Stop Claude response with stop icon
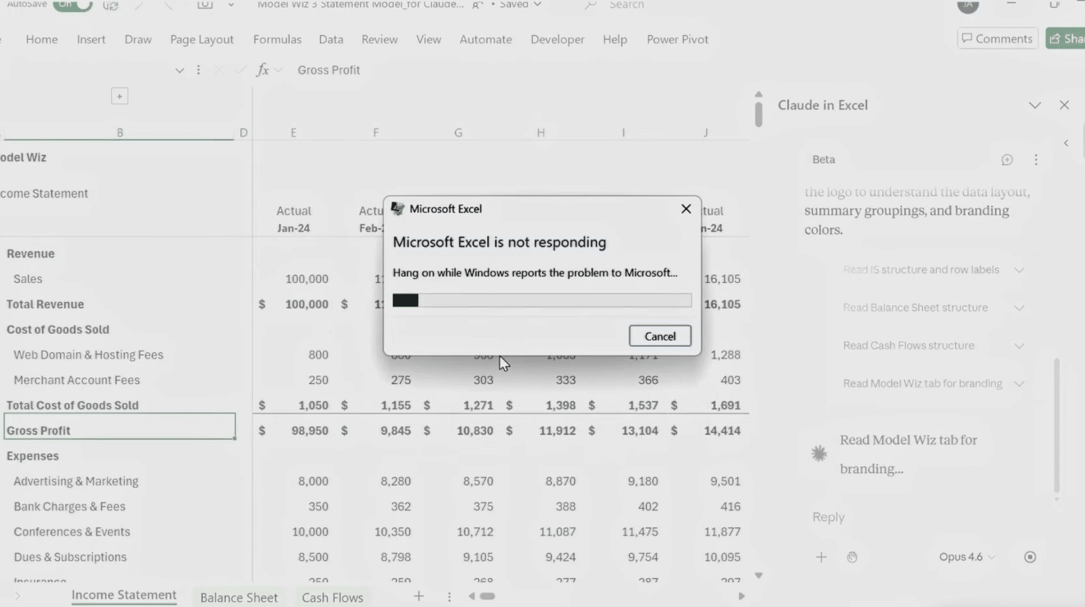 point(1030,558)
